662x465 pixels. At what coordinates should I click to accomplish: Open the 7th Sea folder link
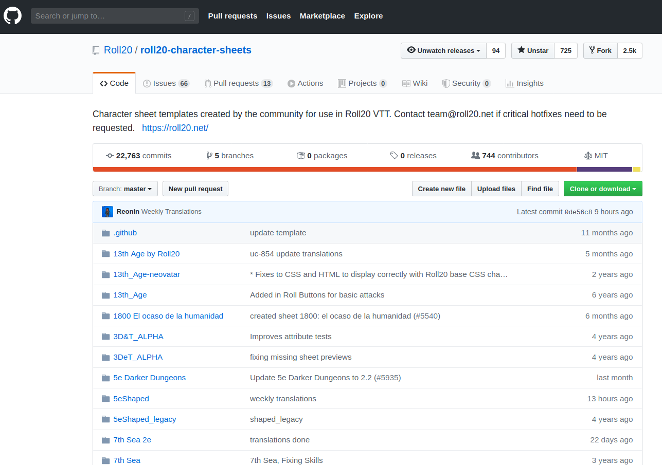click(127, 460)
